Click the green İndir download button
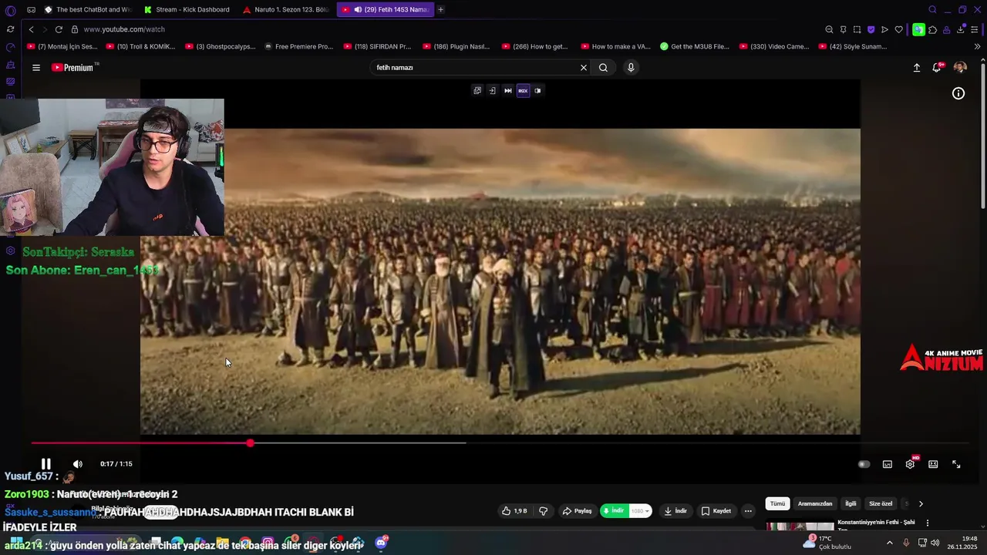This screenshot has height=555, width=987. 614,511
